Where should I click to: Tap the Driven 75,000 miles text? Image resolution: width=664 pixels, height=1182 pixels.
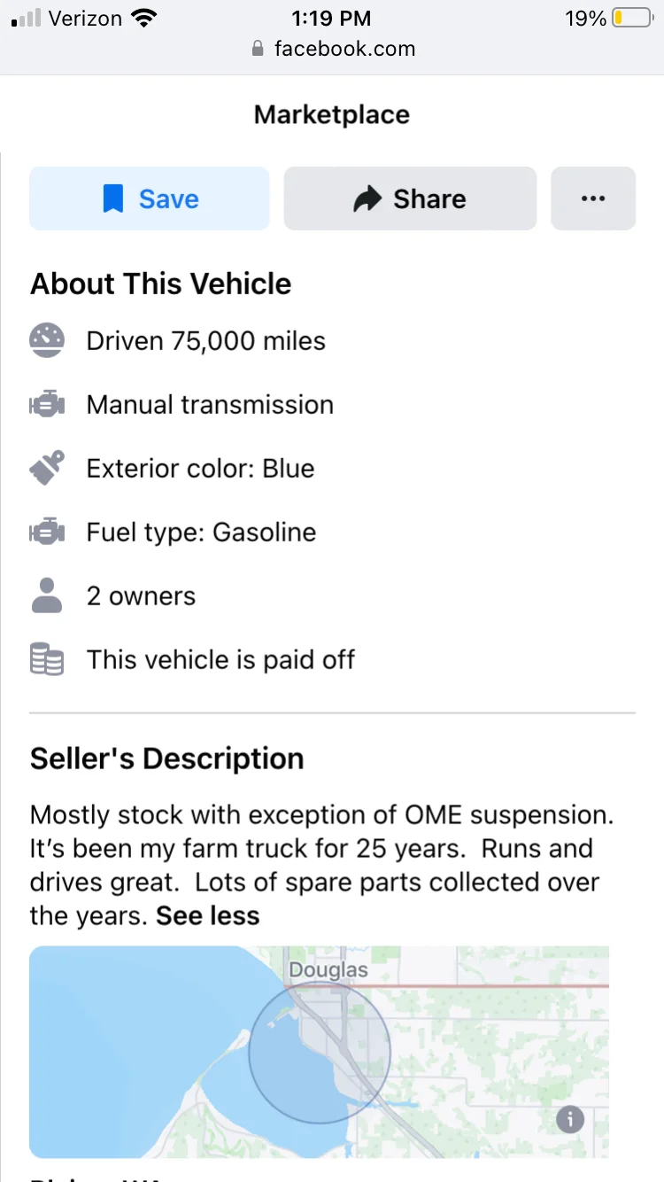(x=206, y=341)
